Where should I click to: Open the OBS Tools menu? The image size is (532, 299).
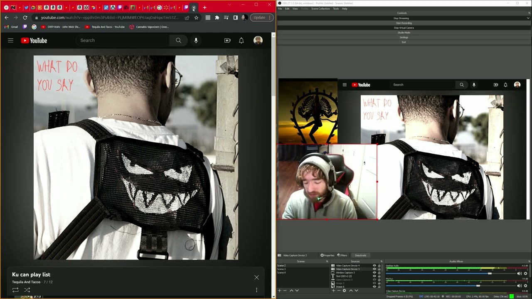336,9
